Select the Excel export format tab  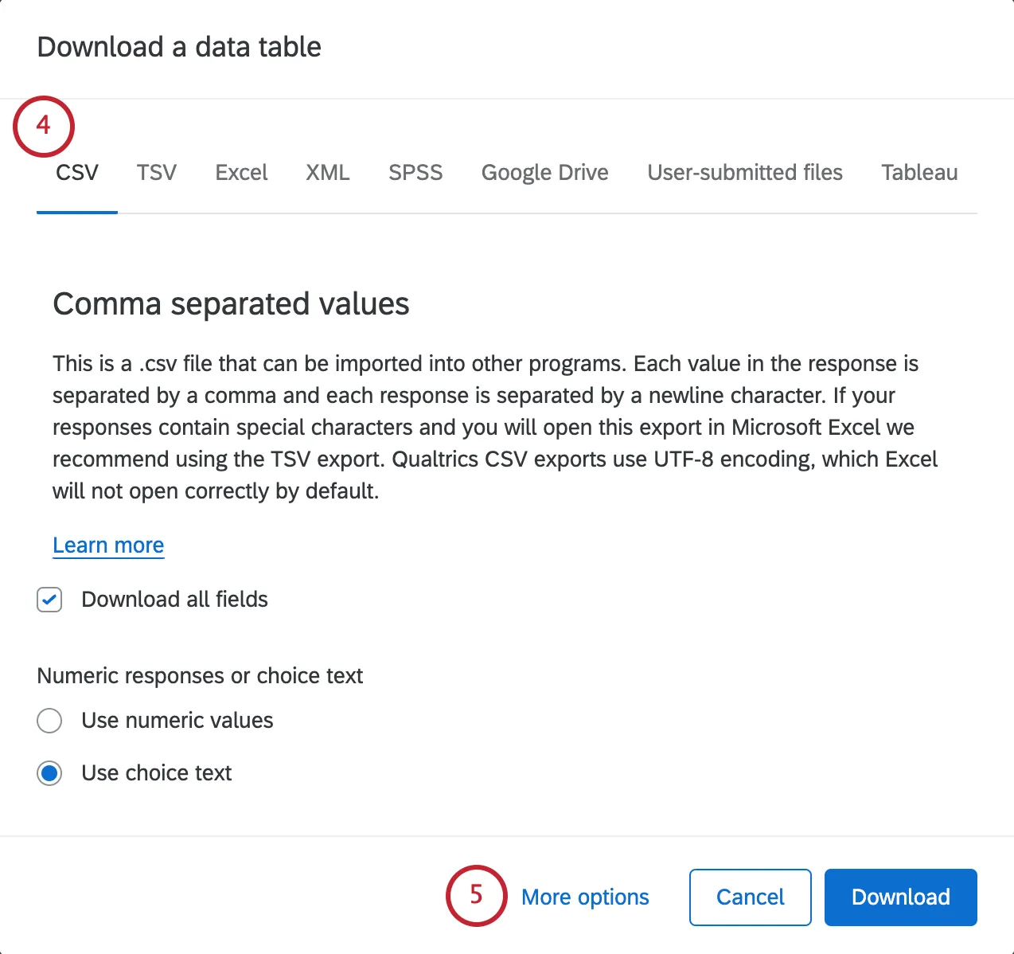coord(241,173)
